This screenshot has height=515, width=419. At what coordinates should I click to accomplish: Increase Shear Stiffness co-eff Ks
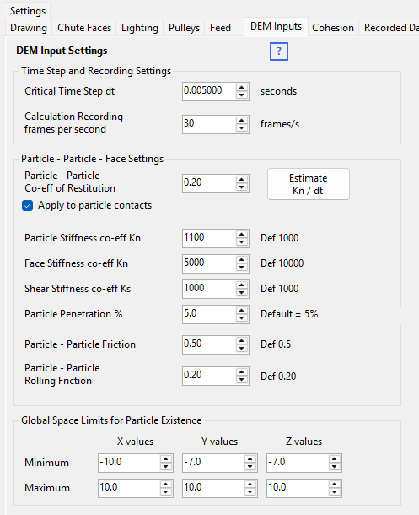[x=242, y=285]
